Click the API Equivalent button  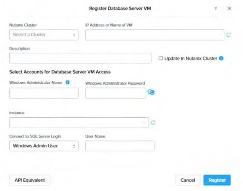tap(30, 180)
